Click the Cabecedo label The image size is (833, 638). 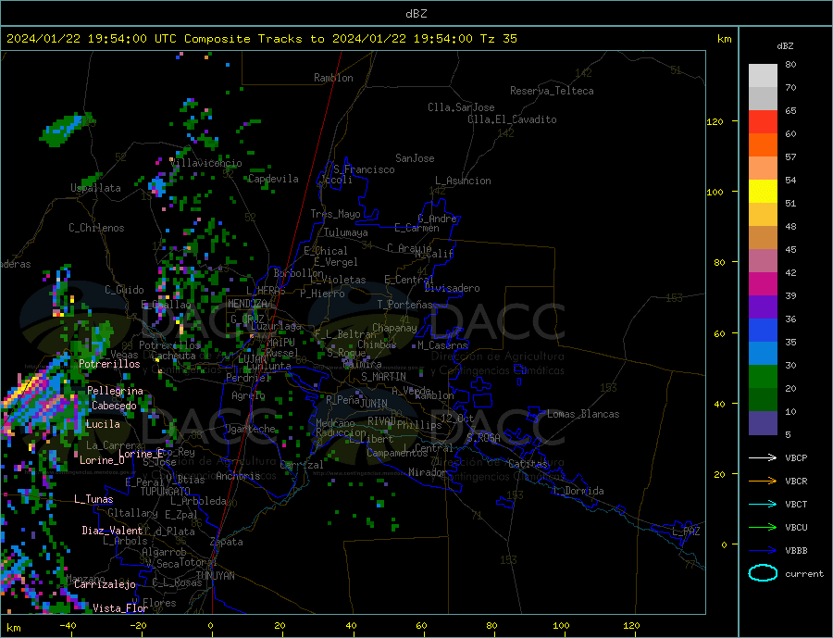(x=114, y=406)
